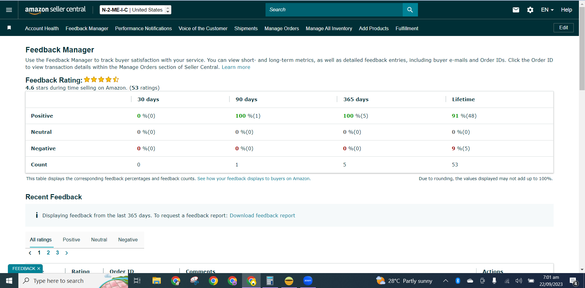Click the Edit favorites bar button
The width and height of the screenshot is (585, 288).
coord(563,28)
